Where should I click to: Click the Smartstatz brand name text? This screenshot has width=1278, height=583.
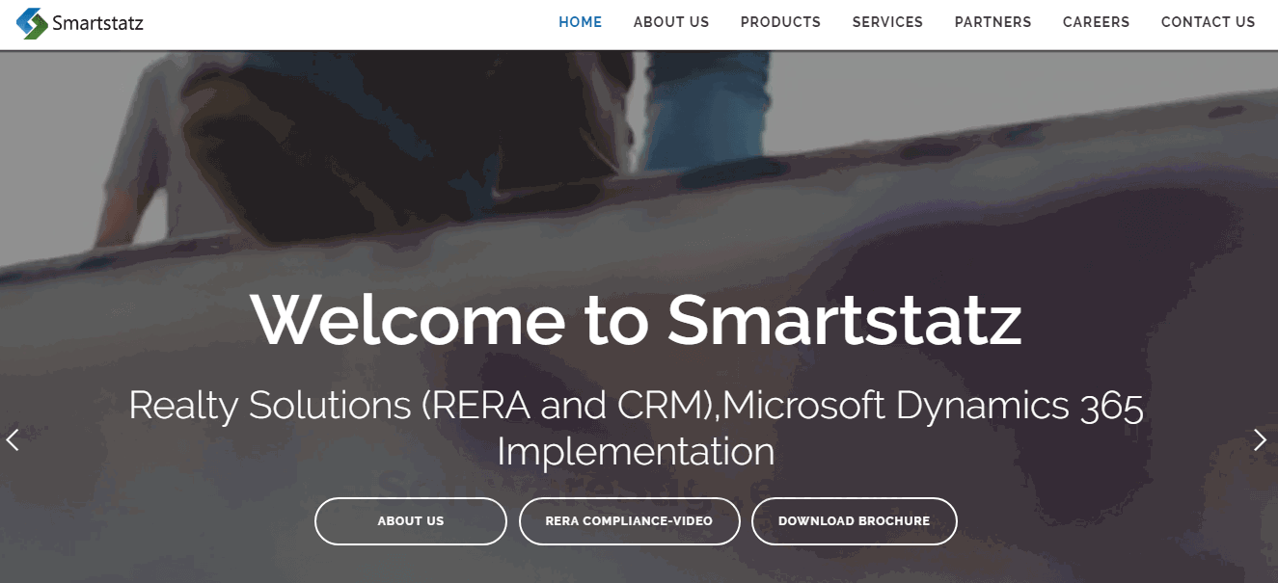[x=97, y=23]
